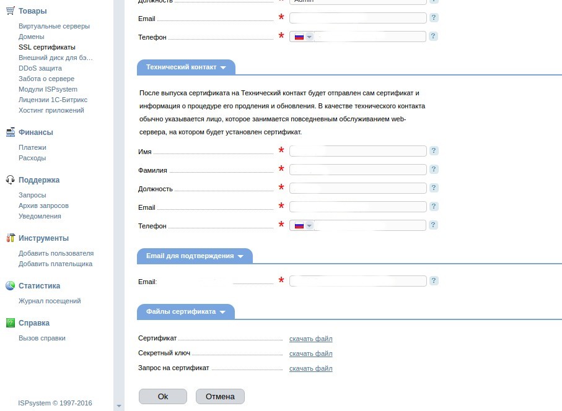562x411 pixels.
Task: Open Хостинг приложений menu item
Action: [x=51, y=110]
